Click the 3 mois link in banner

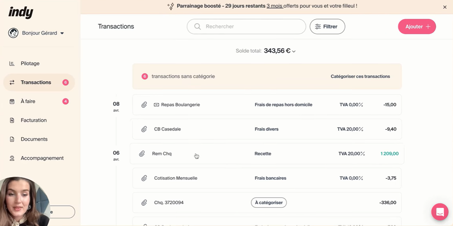[275, 6]
